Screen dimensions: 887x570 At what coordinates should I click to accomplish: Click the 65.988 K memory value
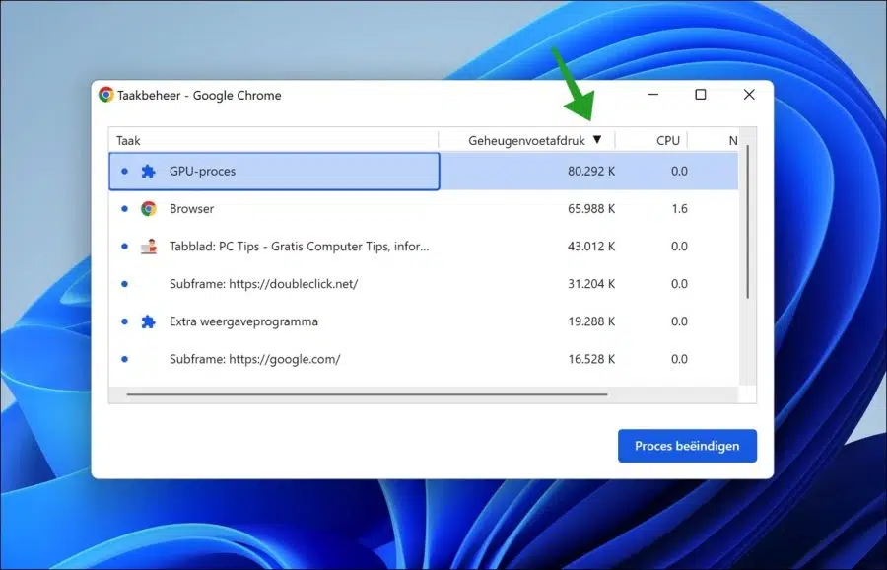pyautogui.click(x=591, y=209)
